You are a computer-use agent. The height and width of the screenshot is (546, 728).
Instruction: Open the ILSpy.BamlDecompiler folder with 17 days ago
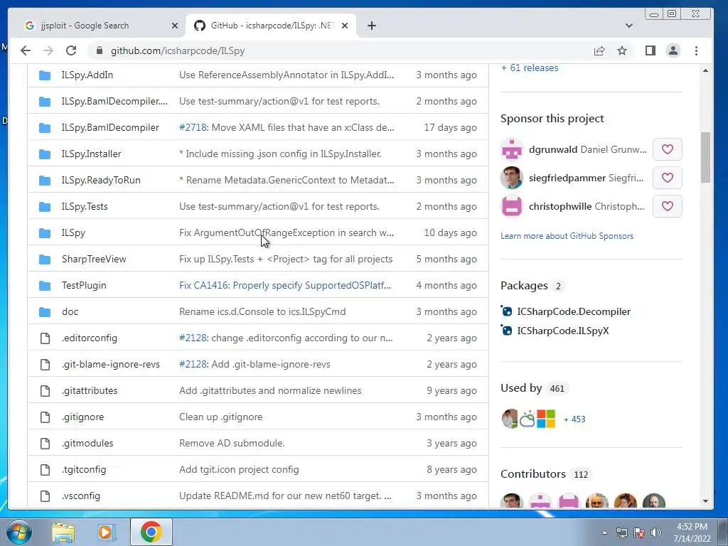[110, 127]
